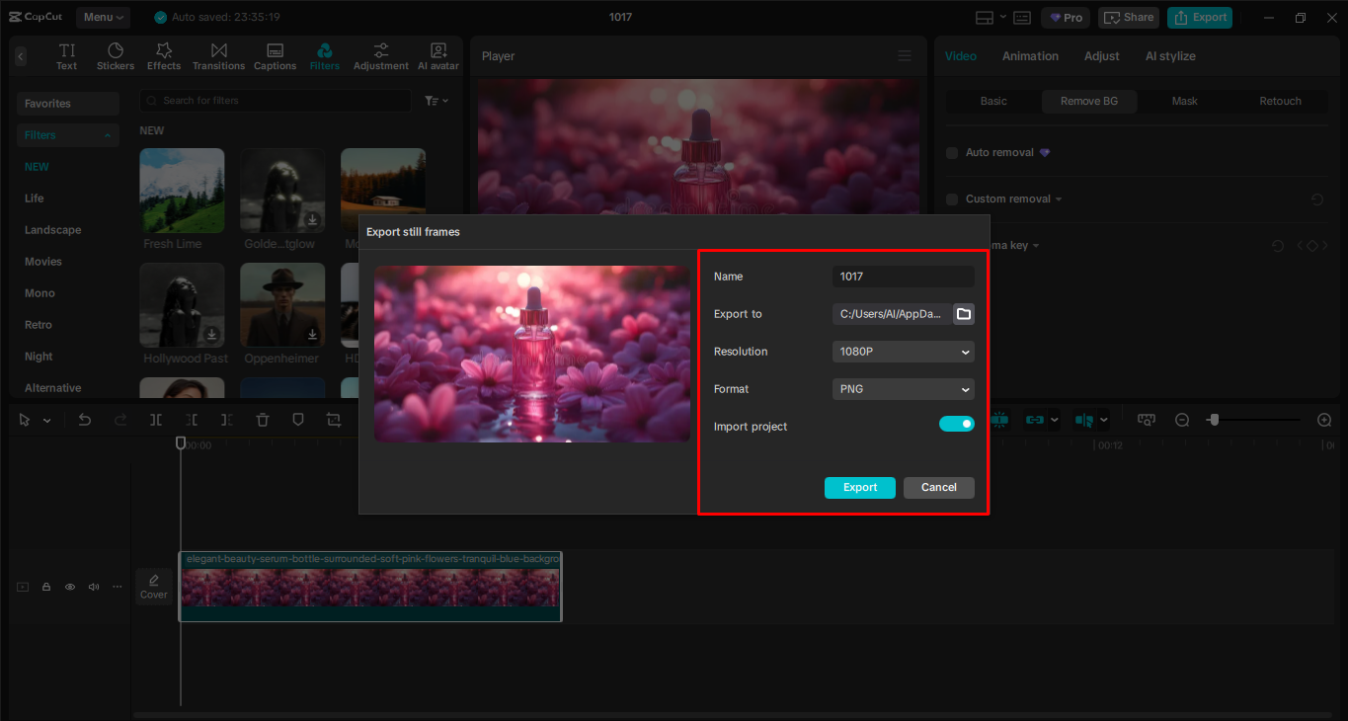Switch to the Adjust tab
The height and width of the screenshot is (721, 1348).
(x=1102, y=56)
